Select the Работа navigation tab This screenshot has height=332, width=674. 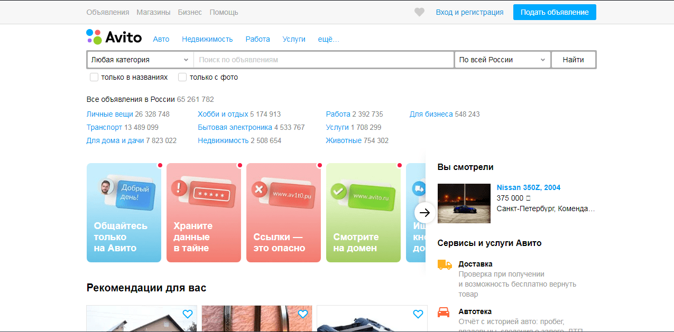point(258,39)
